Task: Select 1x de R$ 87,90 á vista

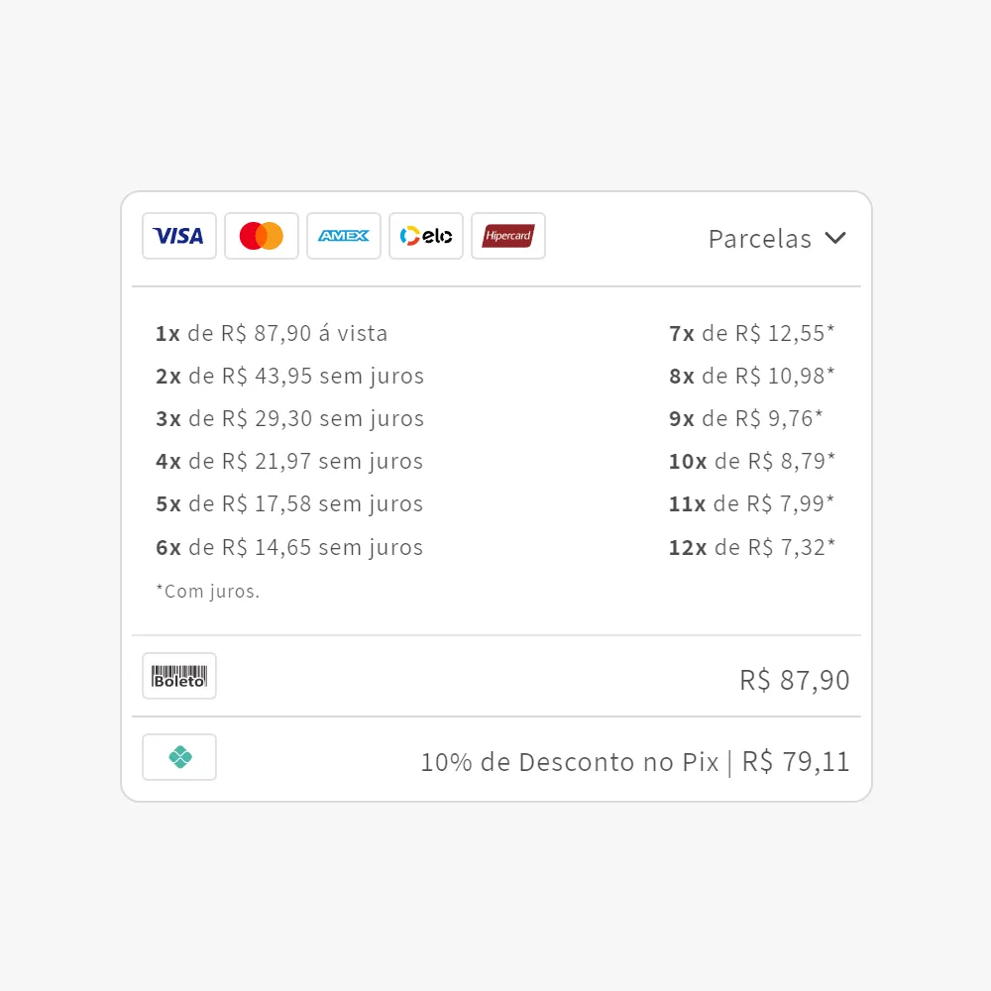Action: pyautogui.click(x=272, y=333)
